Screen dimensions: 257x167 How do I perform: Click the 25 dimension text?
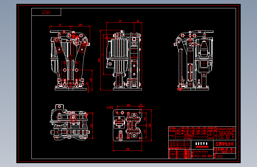141,105
